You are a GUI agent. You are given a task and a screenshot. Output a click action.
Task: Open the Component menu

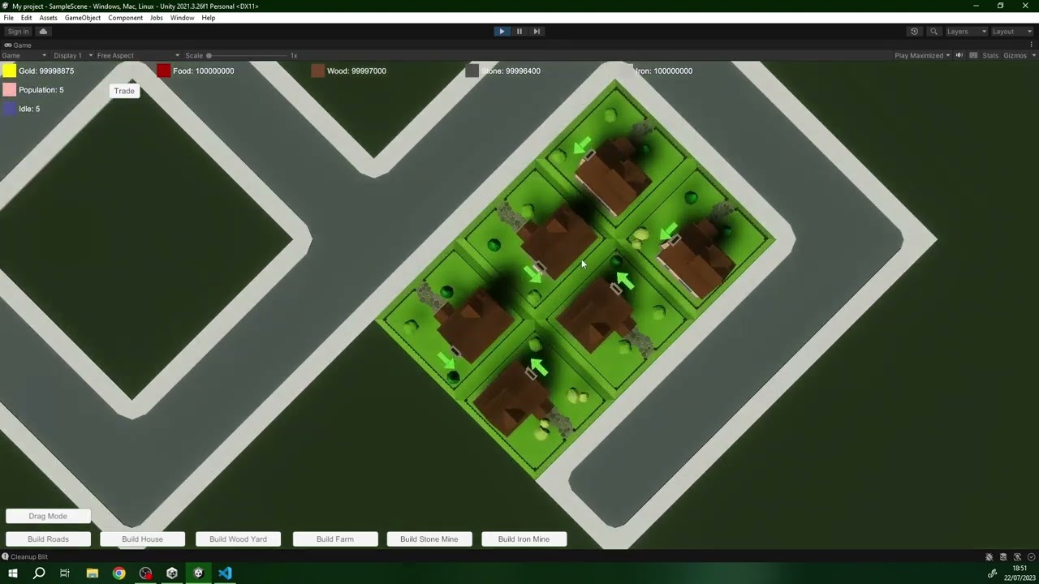click(x=126, y=18)
